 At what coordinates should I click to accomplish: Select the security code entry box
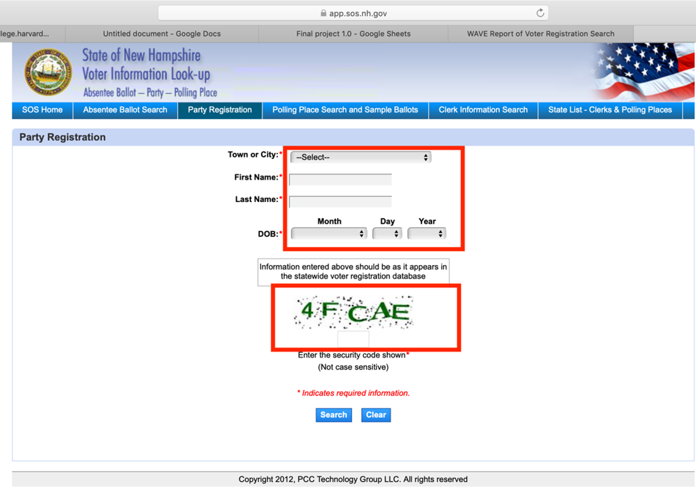tap(353, 340)
